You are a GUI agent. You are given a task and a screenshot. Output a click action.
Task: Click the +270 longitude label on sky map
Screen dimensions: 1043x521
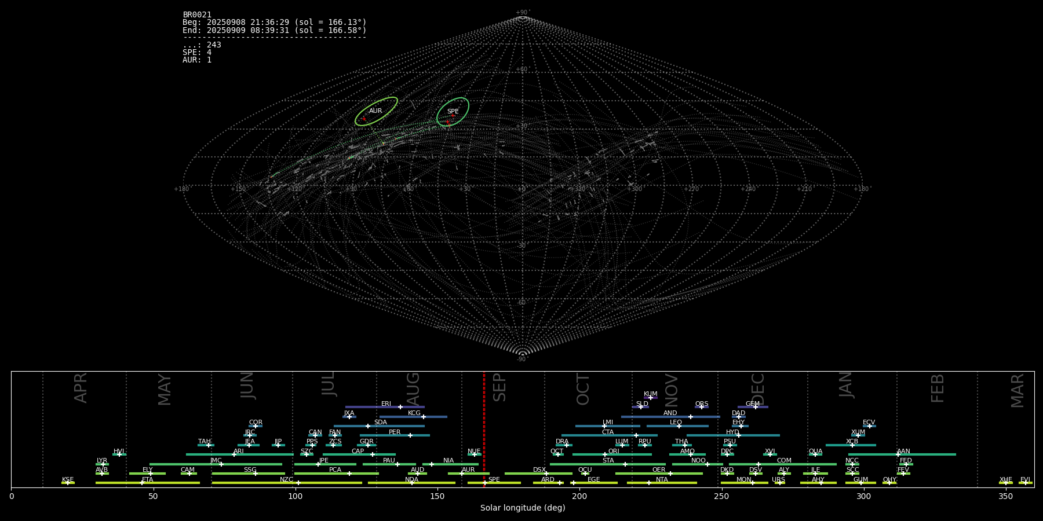click(691, 189)
